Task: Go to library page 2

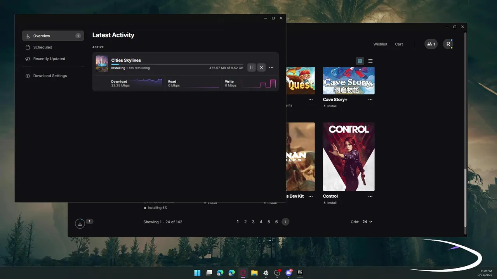Action: 245,222
